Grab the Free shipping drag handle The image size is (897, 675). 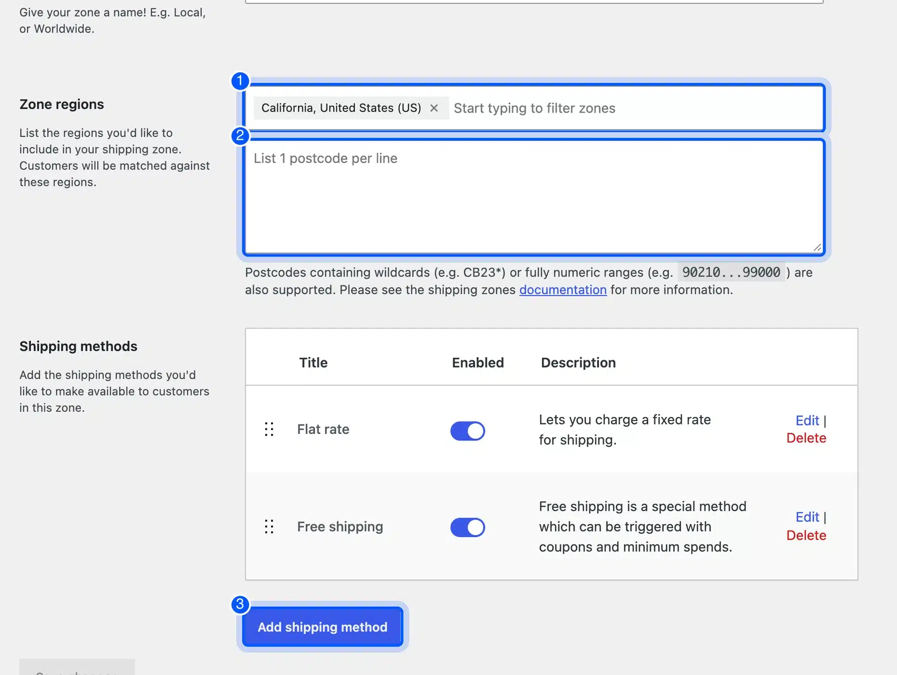pos(269,527)
